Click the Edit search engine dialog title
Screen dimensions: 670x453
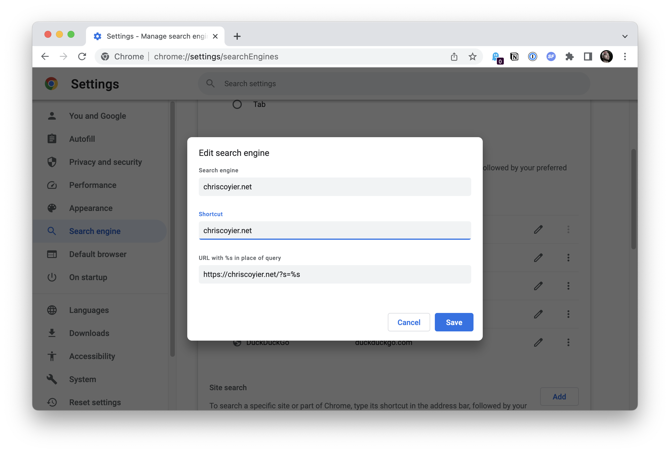[234, 153]
